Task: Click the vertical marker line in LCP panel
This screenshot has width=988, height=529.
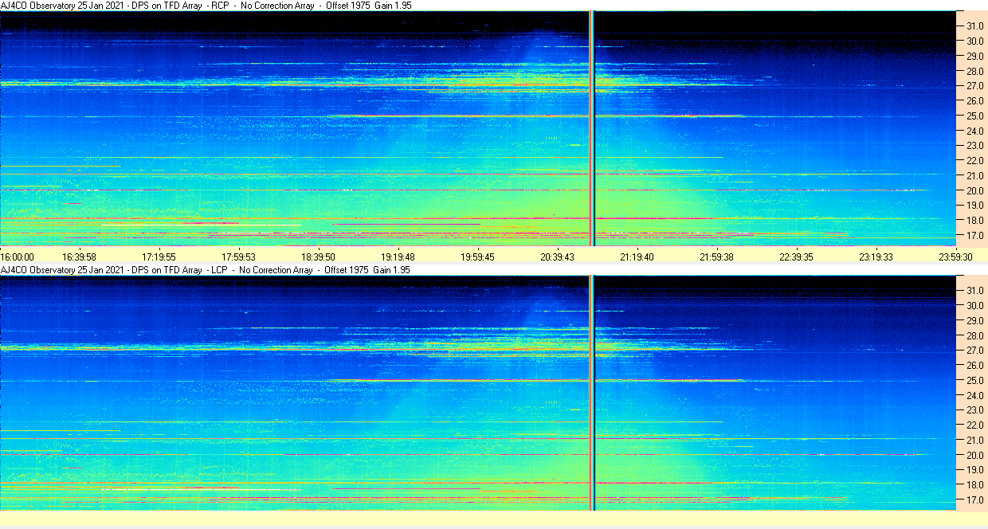Action: pos(592,393)
